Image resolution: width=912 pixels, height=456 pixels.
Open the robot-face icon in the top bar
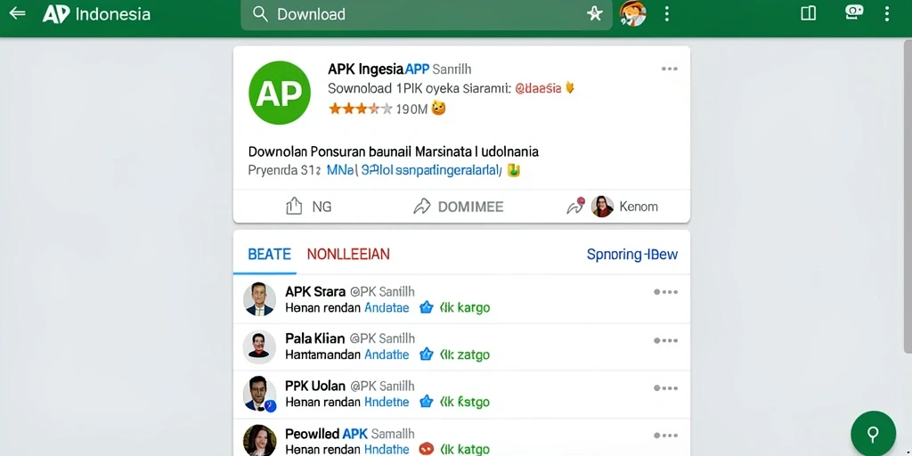pyautogui.click(x=854, y=12)
